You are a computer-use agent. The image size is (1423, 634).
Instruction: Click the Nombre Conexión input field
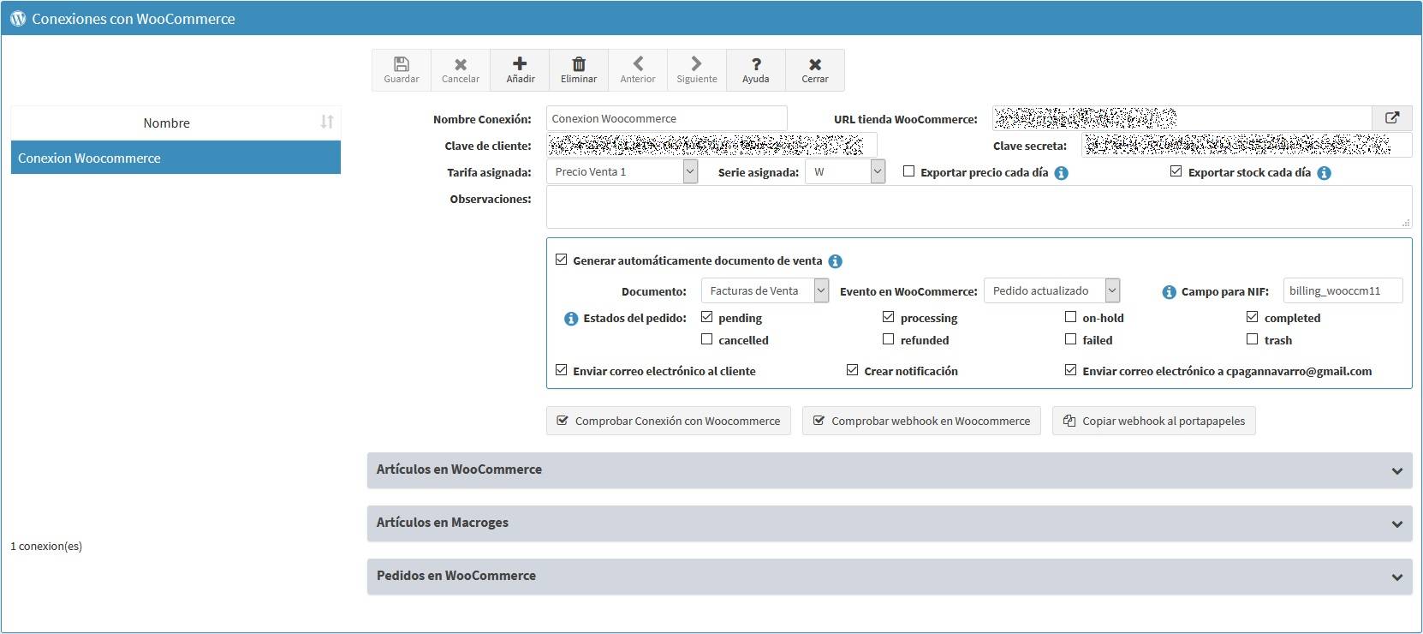(x=667, y=118)
